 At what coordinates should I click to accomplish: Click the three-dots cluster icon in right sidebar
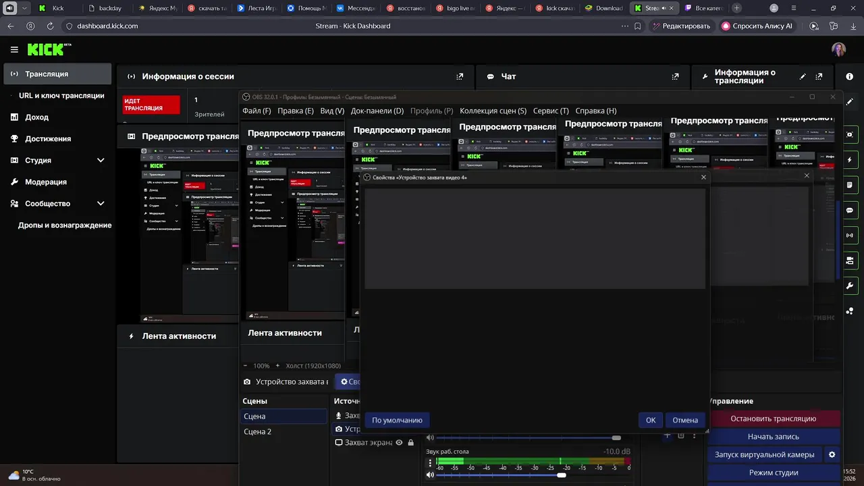coord(849,311)
